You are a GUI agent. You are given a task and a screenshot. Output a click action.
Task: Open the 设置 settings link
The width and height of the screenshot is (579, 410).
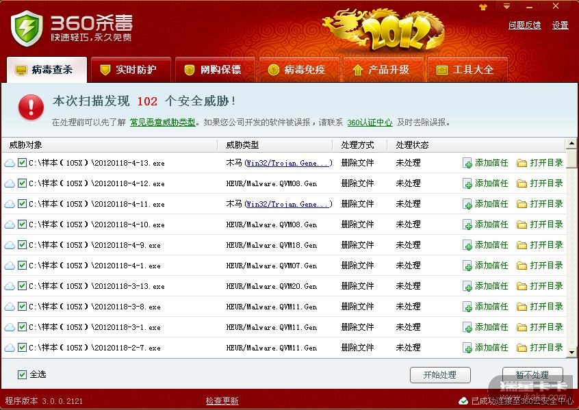click(x=560, y=25)
